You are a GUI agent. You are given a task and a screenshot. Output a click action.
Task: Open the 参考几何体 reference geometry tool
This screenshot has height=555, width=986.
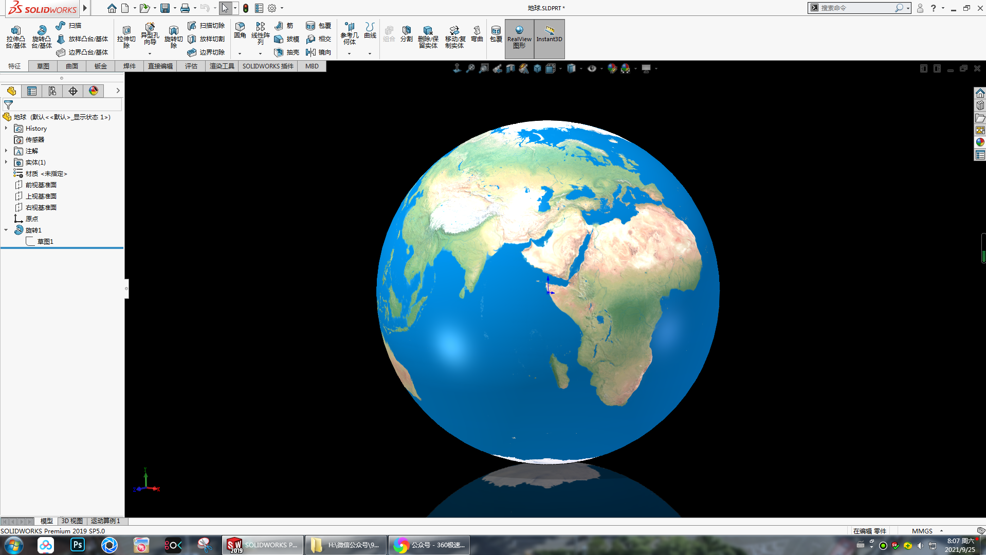pos(350,34)
